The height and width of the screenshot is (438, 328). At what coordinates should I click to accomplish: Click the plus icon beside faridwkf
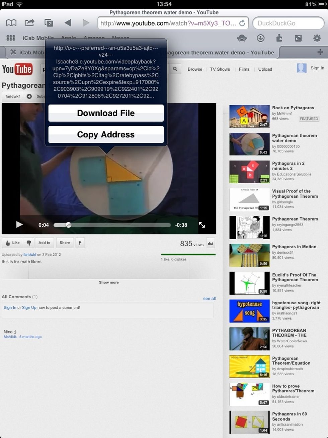[29, 96]
